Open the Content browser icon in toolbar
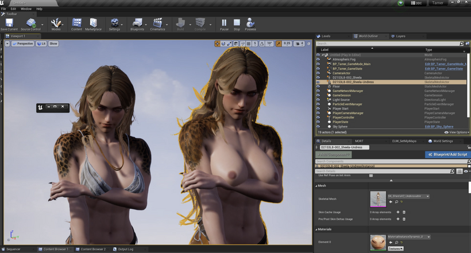 click(76, 24)
